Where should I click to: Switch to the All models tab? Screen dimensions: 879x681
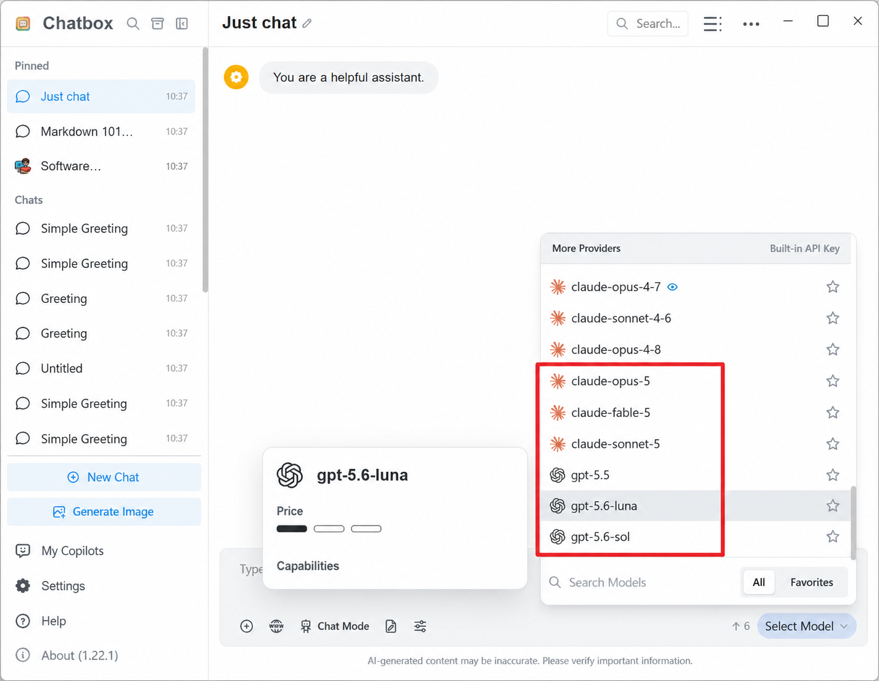click(x=759, y=582)
